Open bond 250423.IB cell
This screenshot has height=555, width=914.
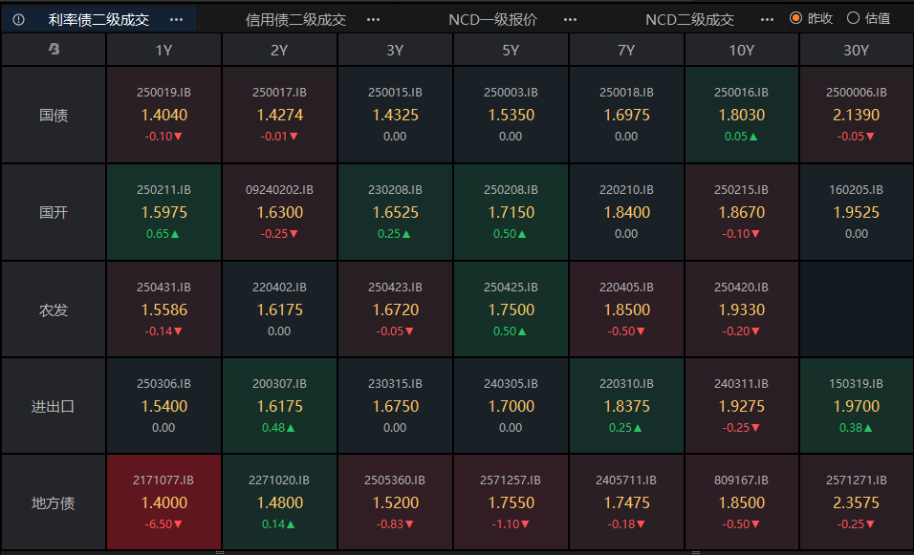pyautogui.click(x=395, y=310)
